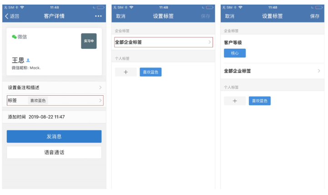Open the 实习中 customer avatar thumbnail
This screenshot has width=328, height=195.
[89, 41]
